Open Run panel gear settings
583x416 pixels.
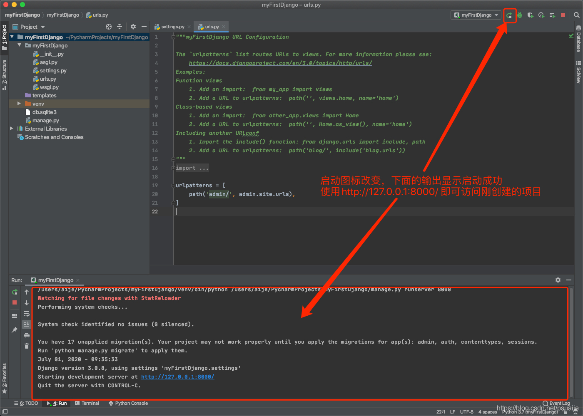558,280
